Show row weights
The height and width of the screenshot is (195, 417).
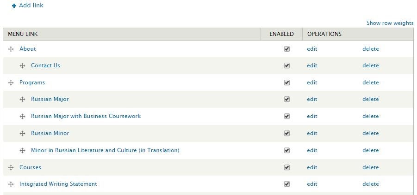pyautogui.click(x=390, y=23)
